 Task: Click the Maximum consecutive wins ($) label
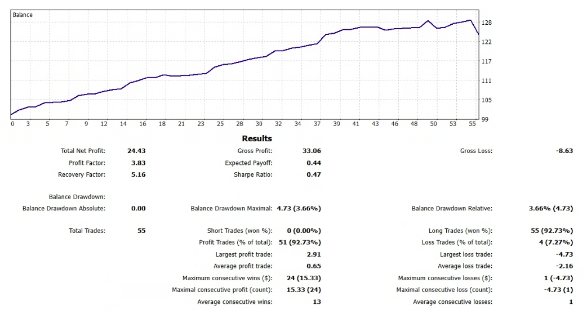tap(227, 278)
